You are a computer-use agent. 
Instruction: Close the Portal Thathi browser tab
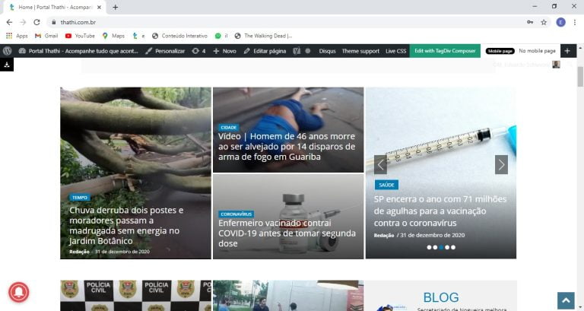pyautogui.click(x=99, y=7)
